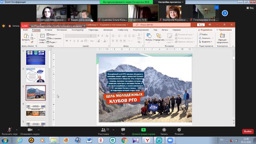The width and height of the screenshot is (256, 144).
Task: Click the Участники participants icon
Action: click(104, 130)
